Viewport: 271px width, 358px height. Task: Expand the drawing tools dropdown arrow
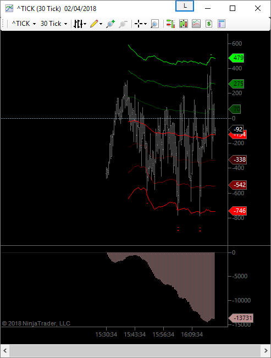pos(101,24)
